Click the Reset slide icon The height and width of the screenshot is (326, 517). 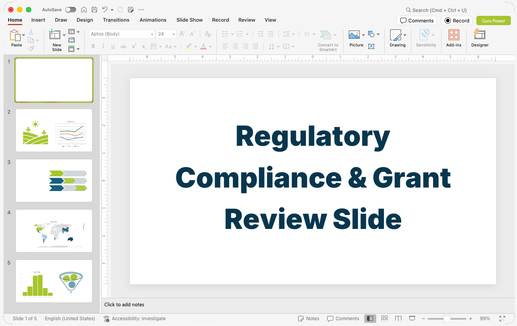point(72,40)
